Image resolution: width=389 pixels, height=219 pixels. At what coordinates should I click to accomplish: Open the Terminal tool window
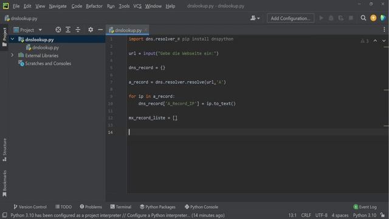121,207
